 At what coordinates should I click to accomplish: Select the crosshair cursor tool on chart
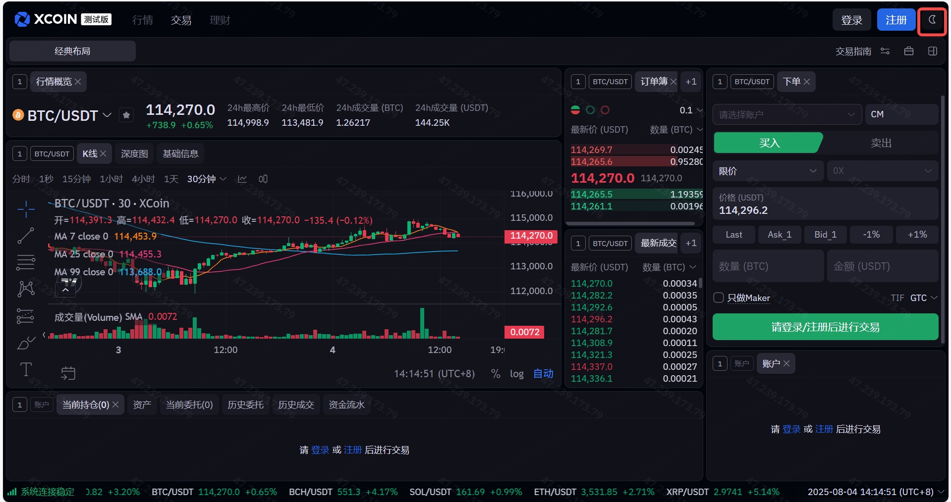26,209
